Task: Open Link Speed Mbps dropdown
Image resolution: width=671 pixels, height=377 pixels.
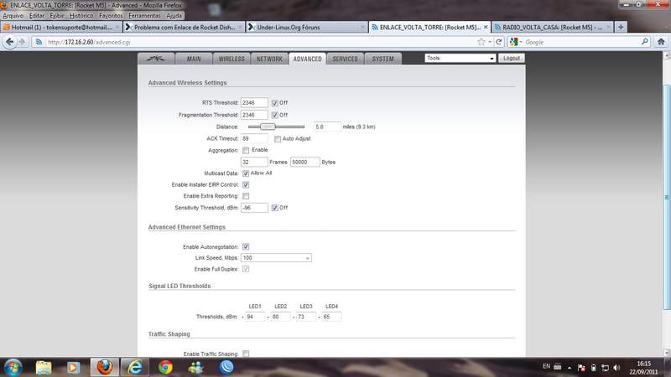Action: coord(276,258)
